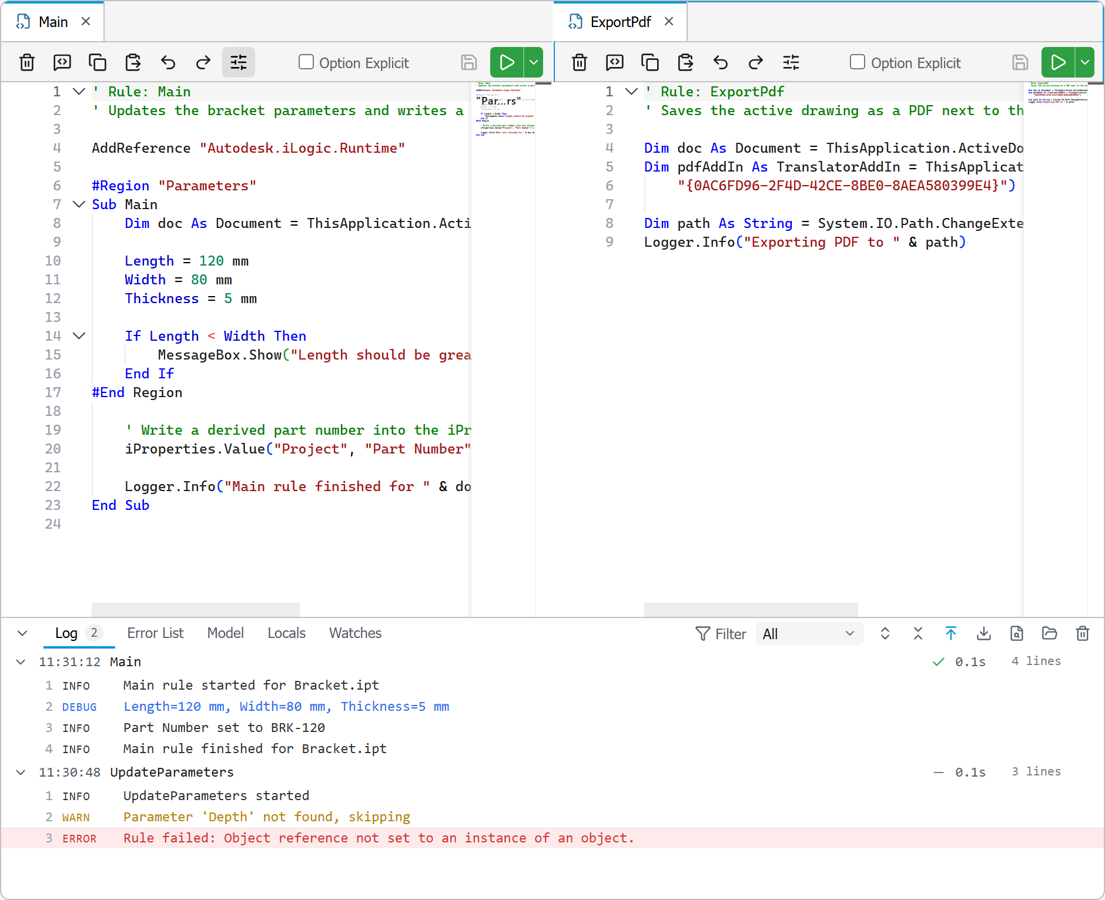
Task: Save the ExportPdf rule
Action: (x=1020, y=62)
